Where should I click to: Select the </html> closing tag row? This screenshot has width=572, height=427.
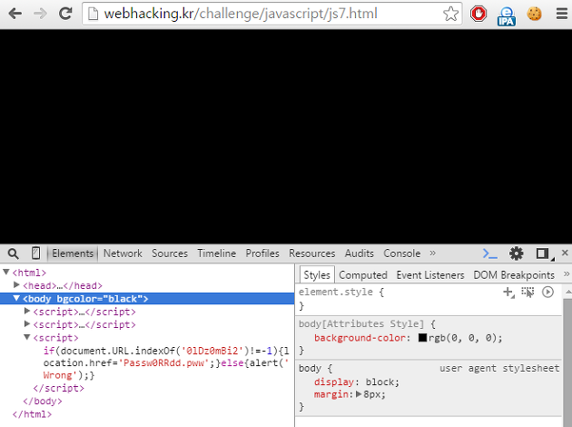[32, 414]
